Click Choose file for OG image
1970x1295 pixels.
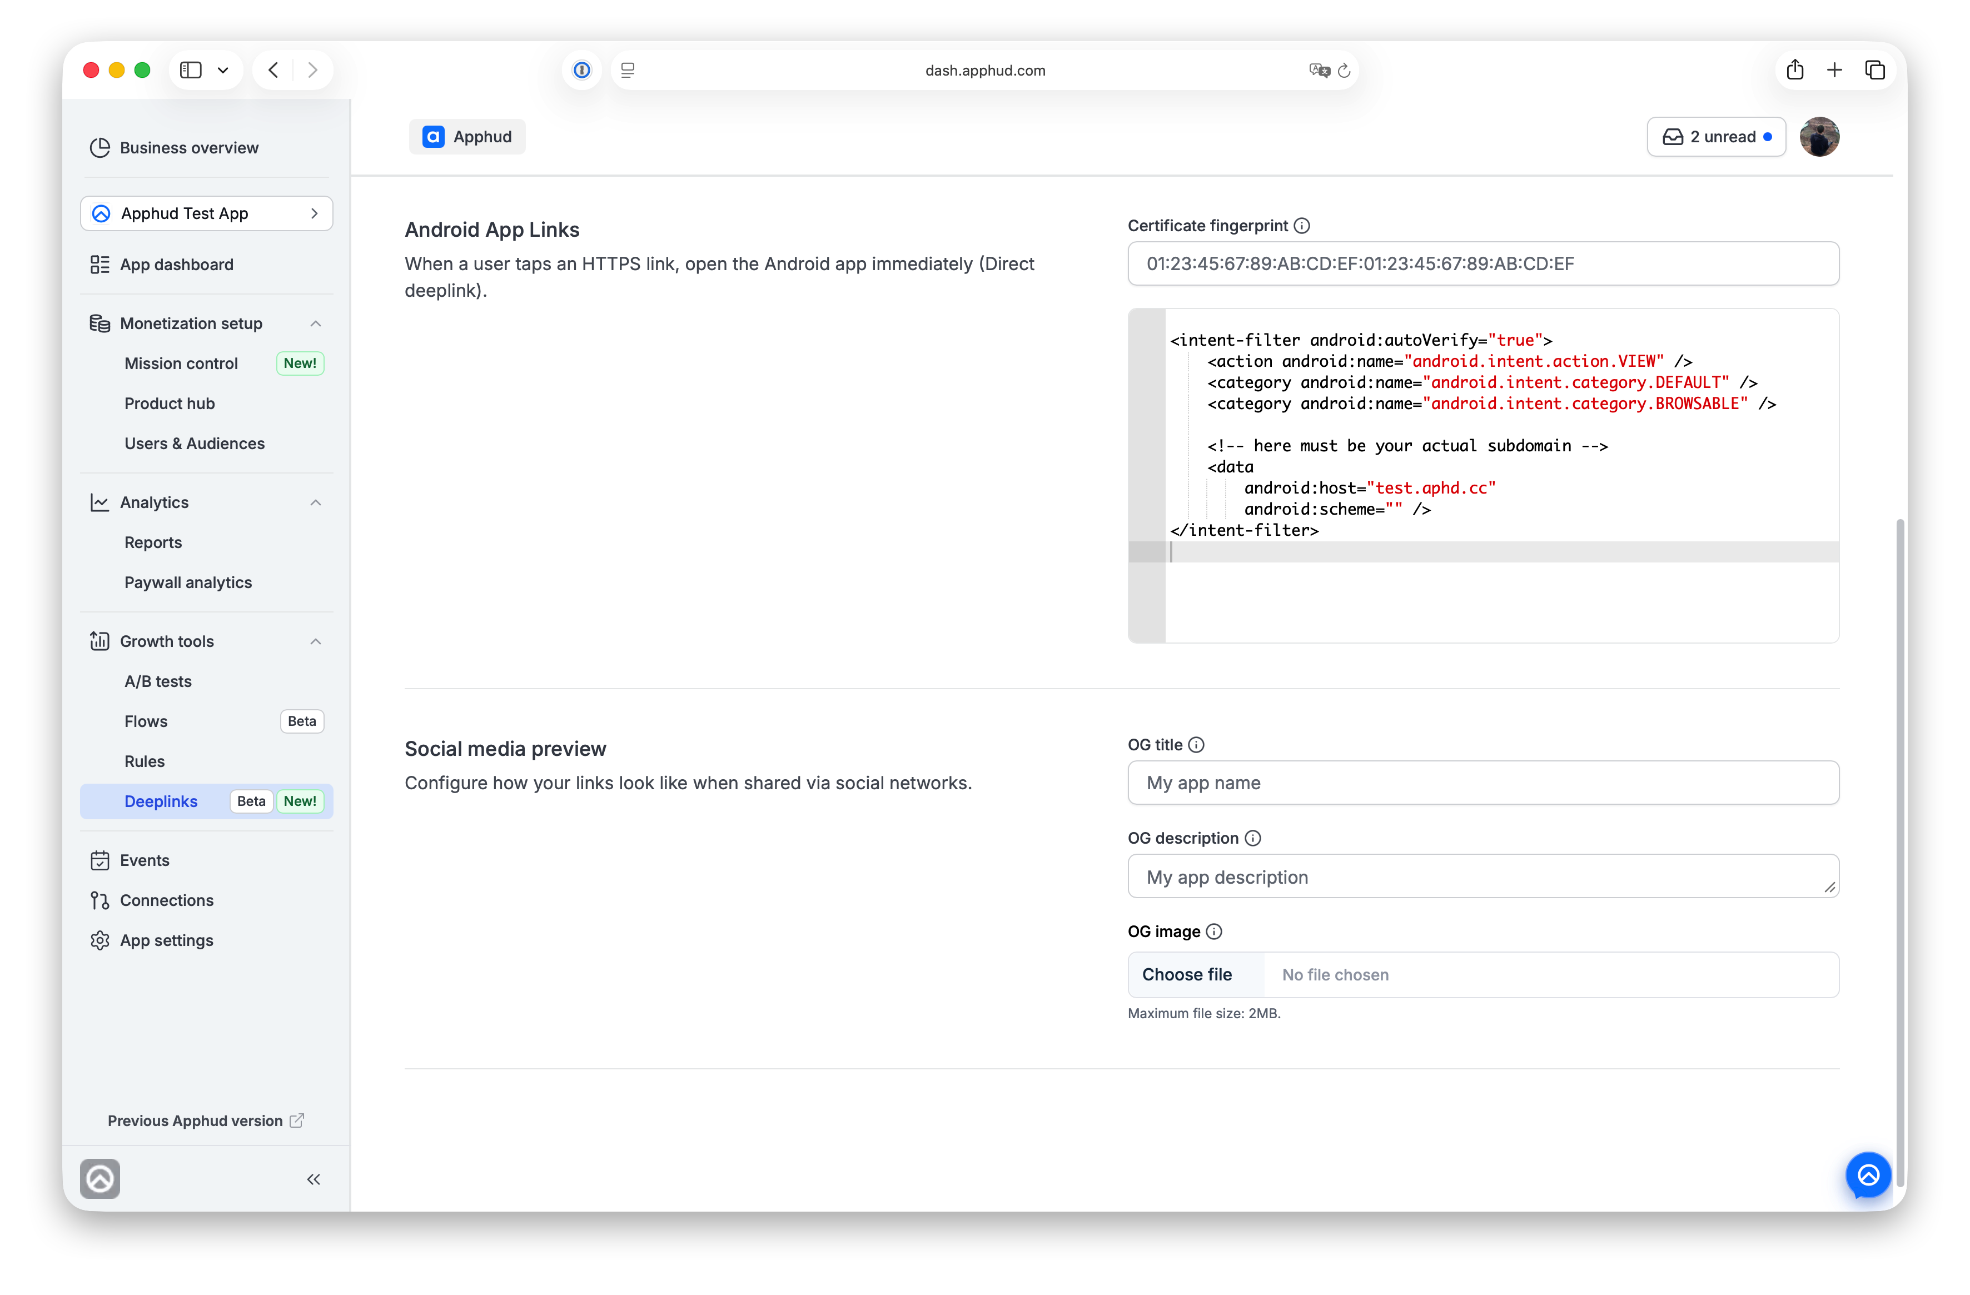tap(1195, 974)
